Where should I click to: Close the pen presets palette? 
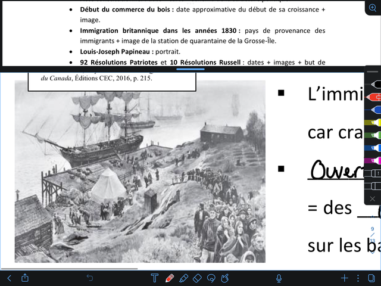click(372, 199)
